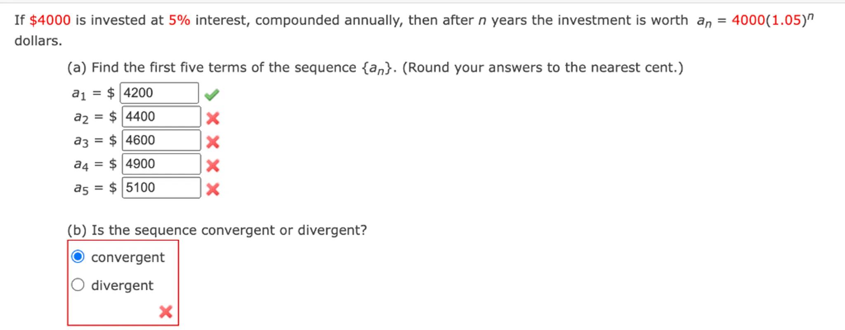Click the 4000(1.05) formula expression
Viewport: 845px width, 330px height.
[767, 20]
